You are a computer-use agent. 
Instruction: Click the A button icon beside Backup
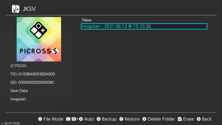pos(99,119)
